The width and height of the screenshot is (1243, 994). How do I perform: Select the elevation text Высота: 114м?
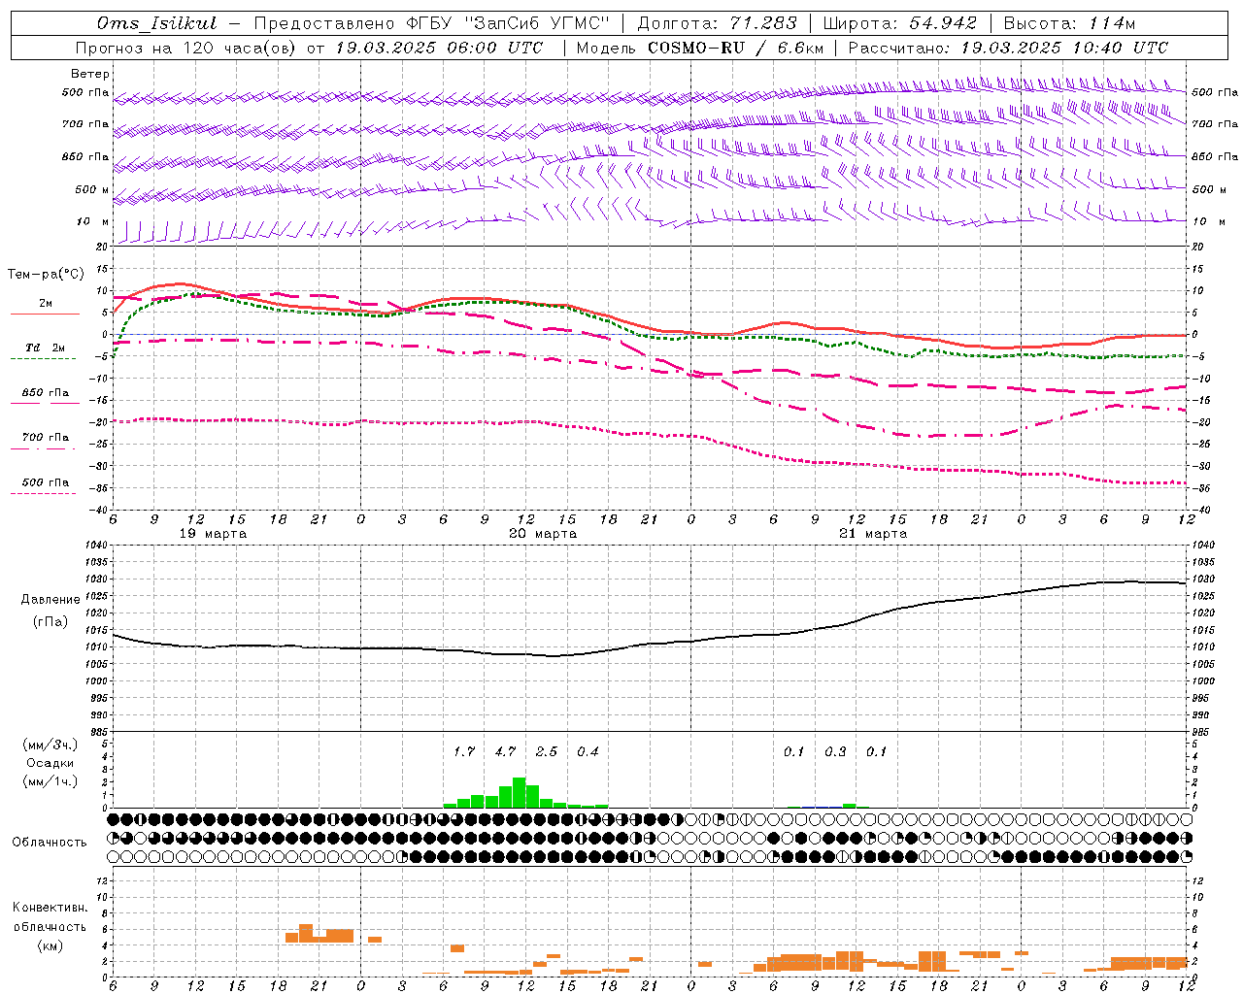(x=1069, y=23)
